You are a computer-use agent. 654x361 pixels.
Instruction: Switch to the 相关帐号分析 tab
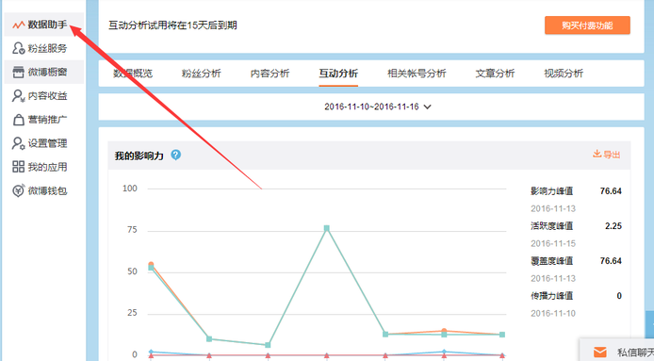coord(417,74)
